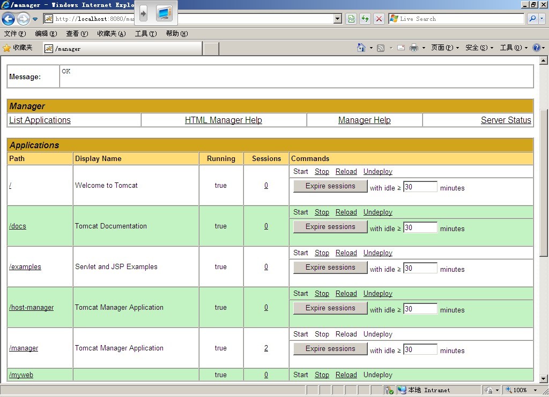The width and height of the screenshot is (549, 397).
Task: Click the protected mode lock icon in status bar
Action: [x=489, y=390]
